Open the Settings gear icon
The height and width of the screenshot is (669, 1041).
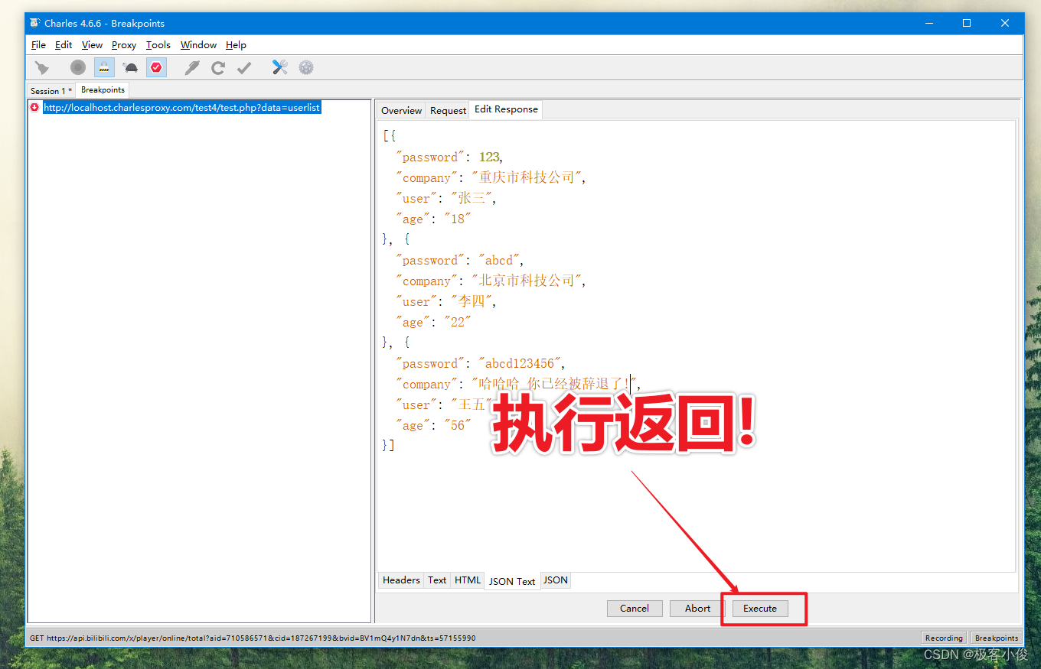[x=306, y=68]
